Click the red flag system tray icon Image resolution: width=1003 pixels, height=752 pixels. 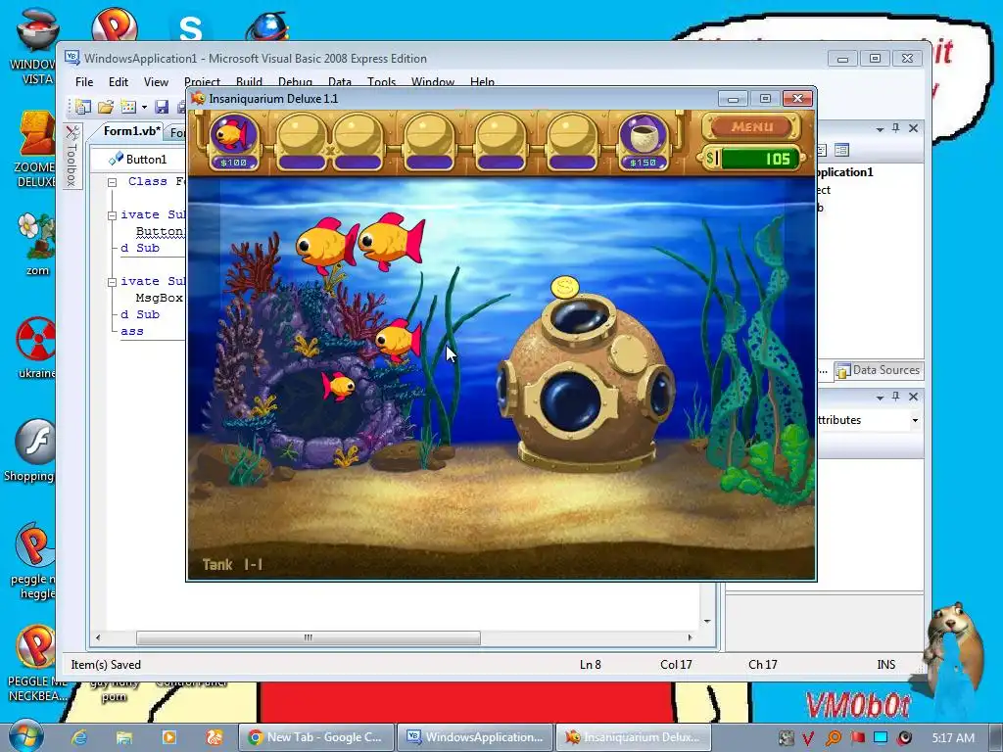857,738
